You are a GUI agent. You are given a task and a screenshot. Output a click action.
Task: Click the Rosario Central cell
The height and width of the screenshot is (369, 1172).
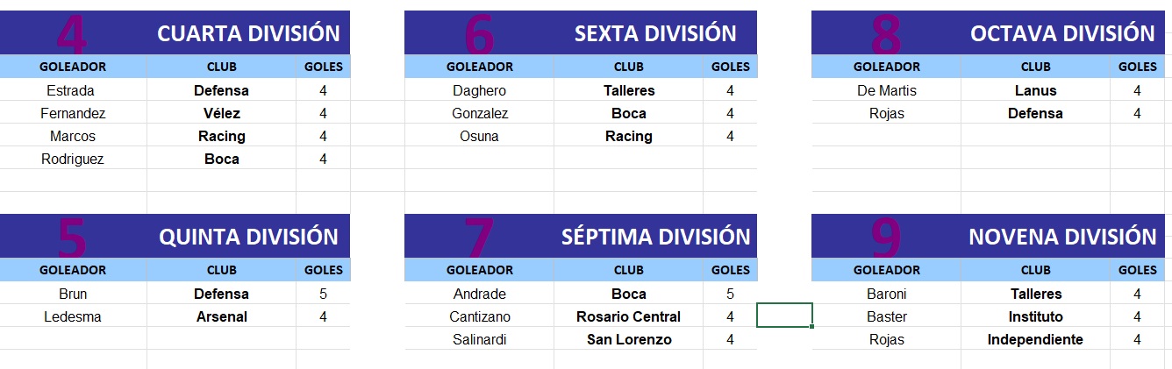pyautogui.click(x=628, y=316)
